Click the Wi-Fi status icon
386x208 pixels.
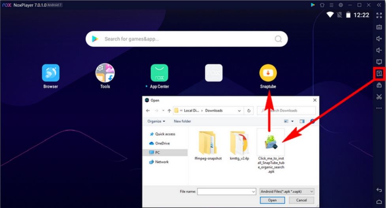pos(330,15)
